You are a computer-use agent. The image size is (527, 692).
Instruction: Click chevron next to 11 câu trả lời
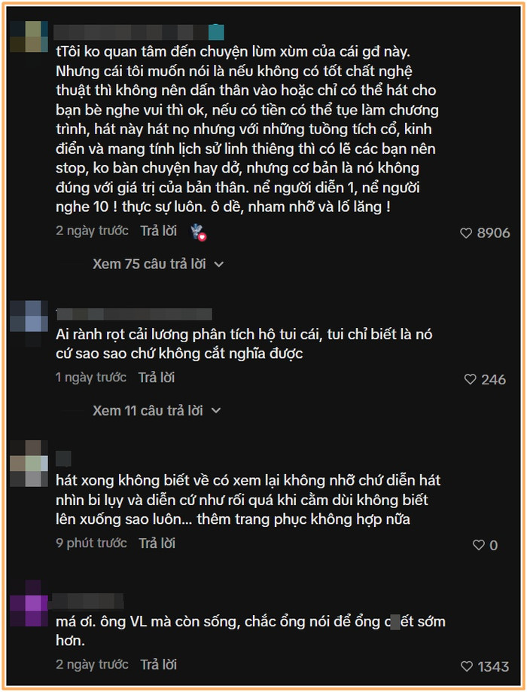(216, 411)
